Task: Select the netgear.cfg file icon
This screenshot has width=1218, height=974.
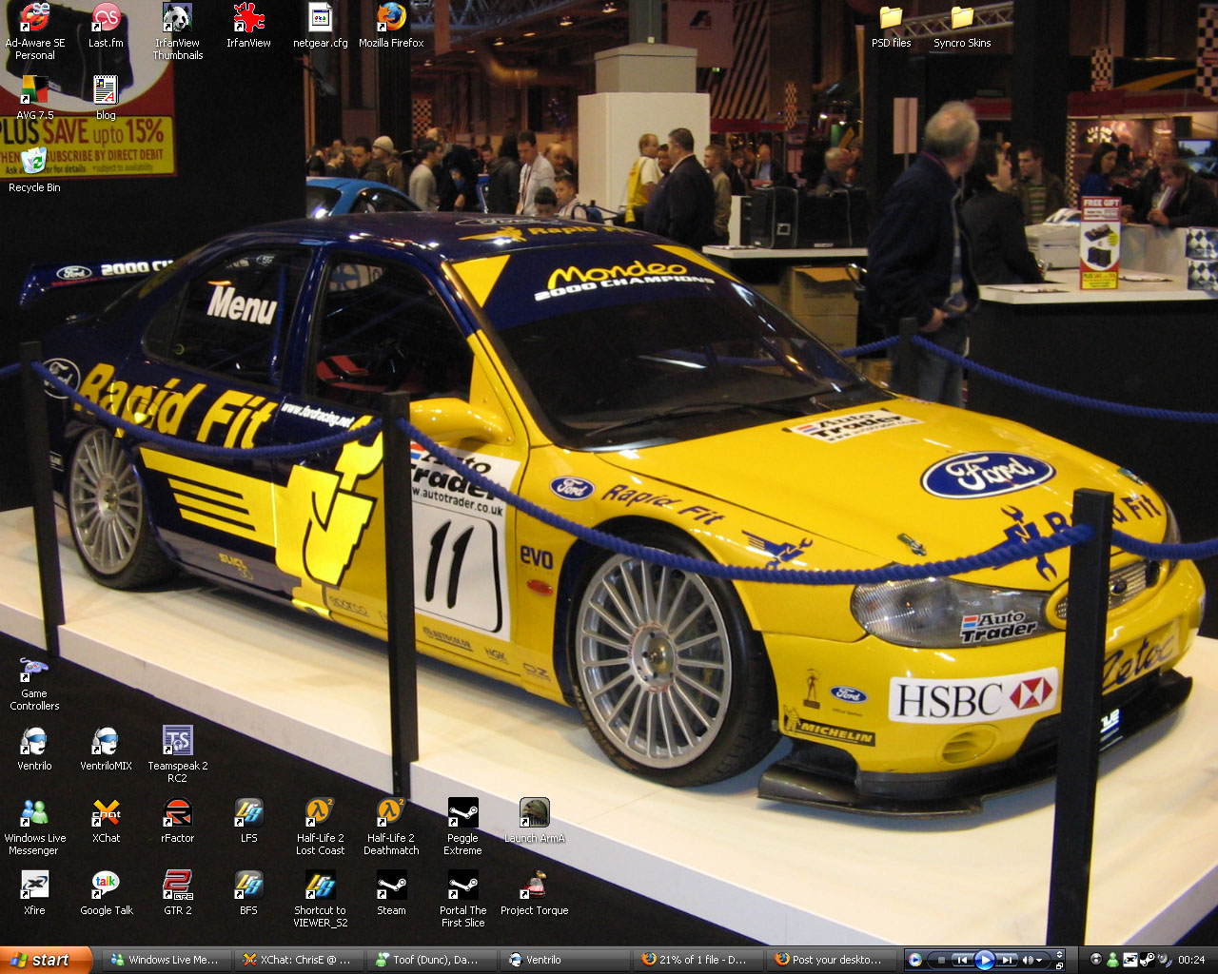Action: coord(321,26)
